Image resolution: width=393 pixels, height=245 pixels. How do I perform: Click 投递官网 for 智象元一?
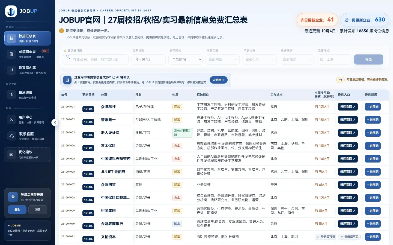coord(348,120)
